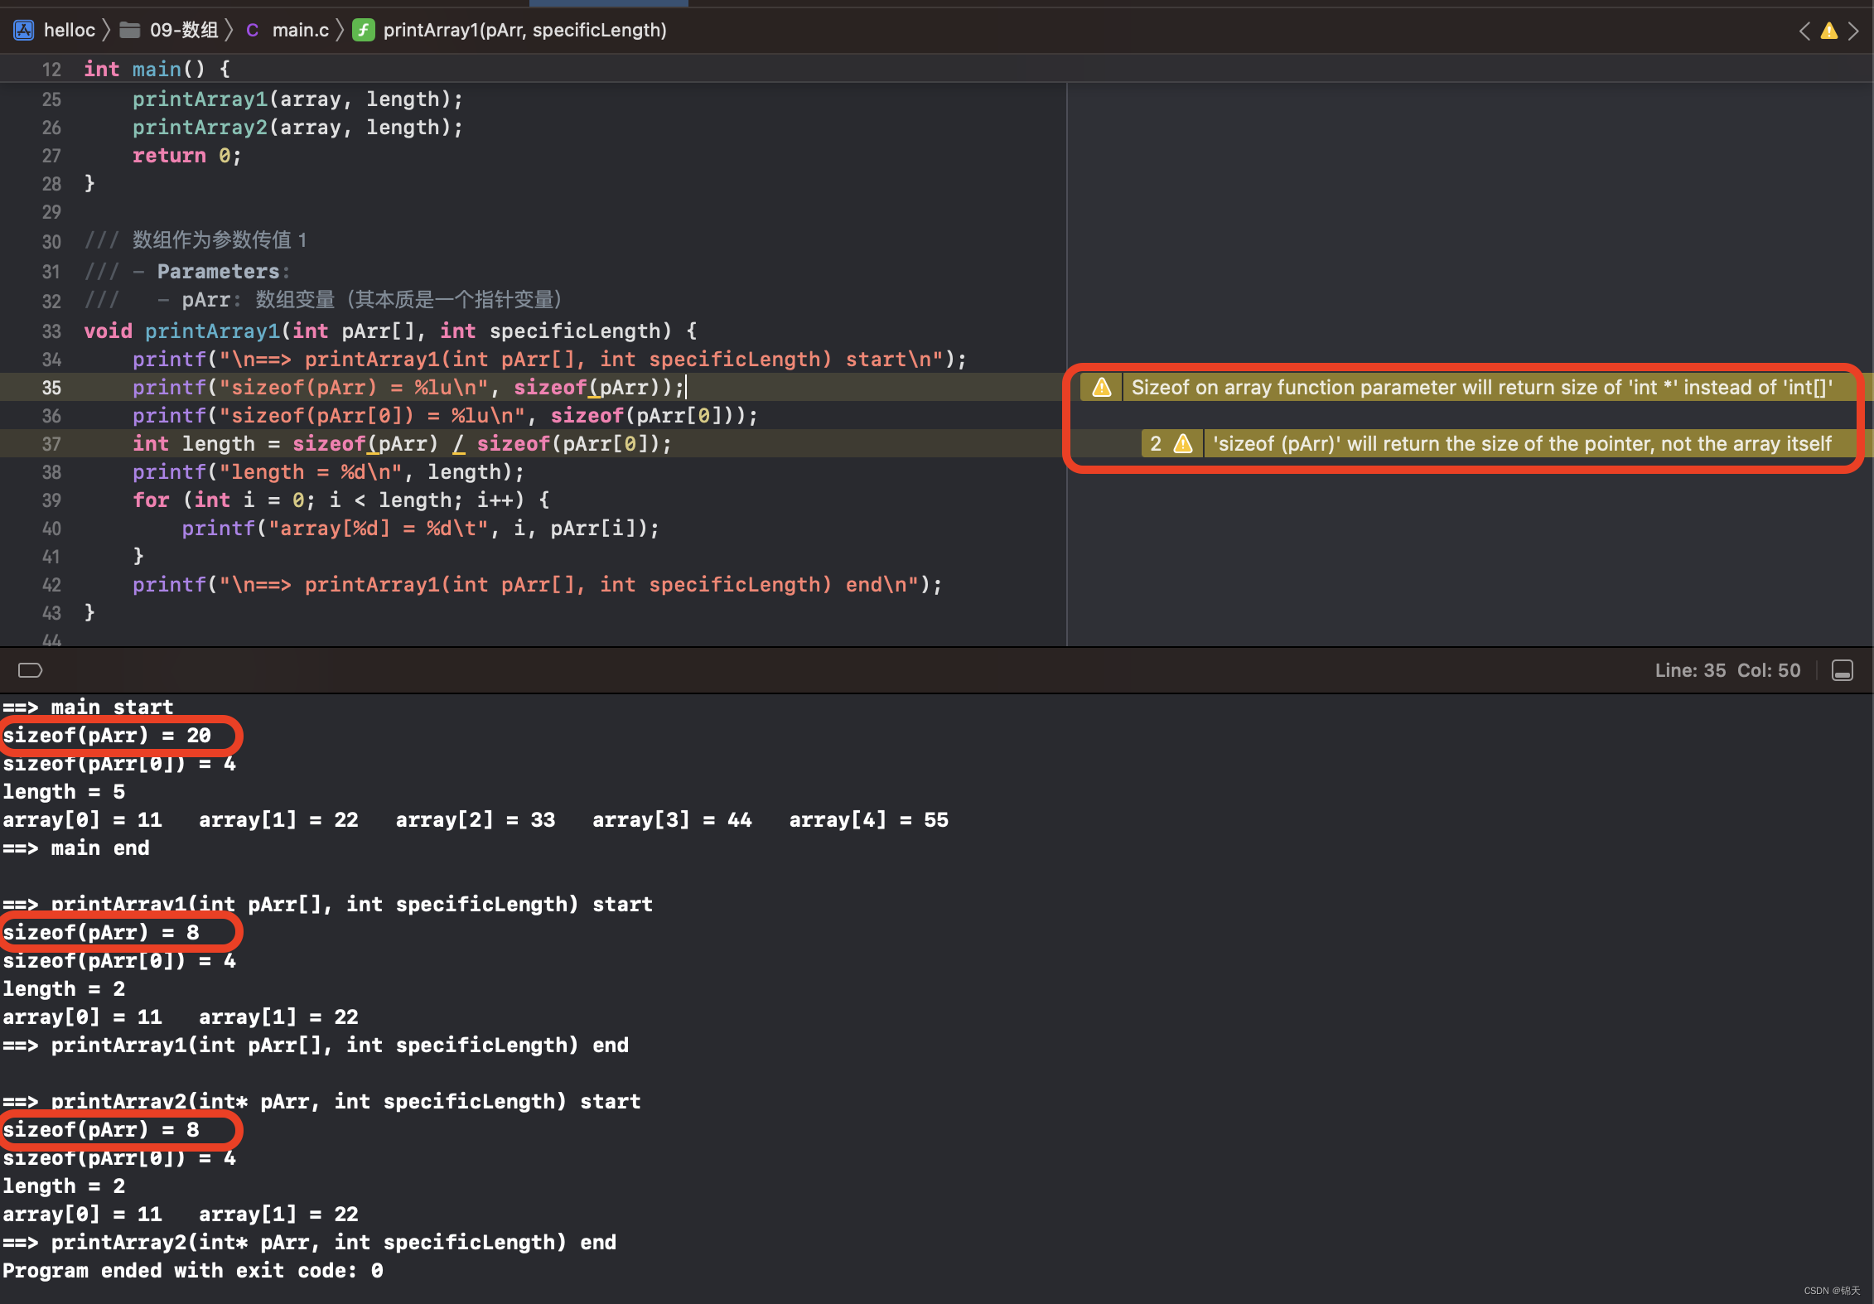Click 'length = 5' console output
The height and width of the screenshot is (1304, 1874).
pos(64,792)
